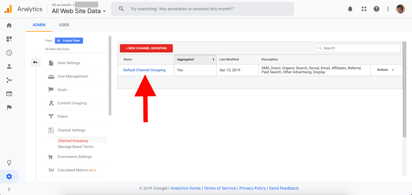Select the ADMIN tab
The image size is (412, 195).
point(39,25)
